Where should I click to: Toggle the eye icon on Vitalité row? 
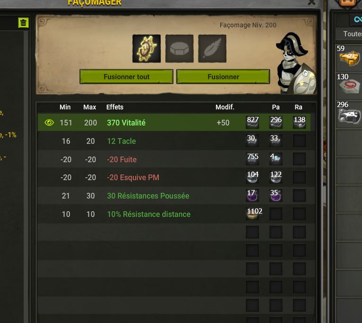(x=49, y=122)
